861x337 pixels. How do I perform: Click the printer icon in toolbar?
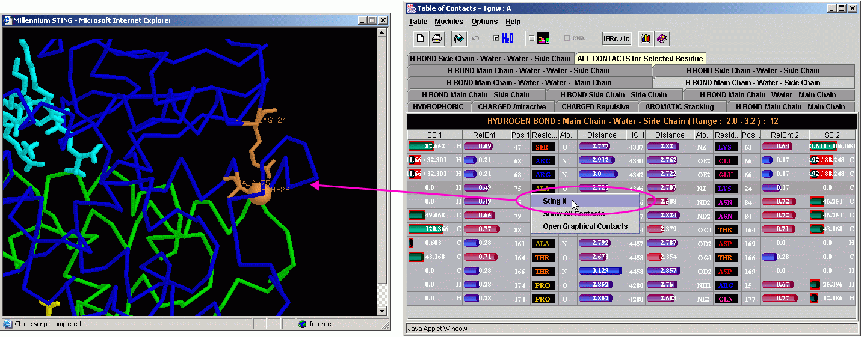(x=437, y=38)
